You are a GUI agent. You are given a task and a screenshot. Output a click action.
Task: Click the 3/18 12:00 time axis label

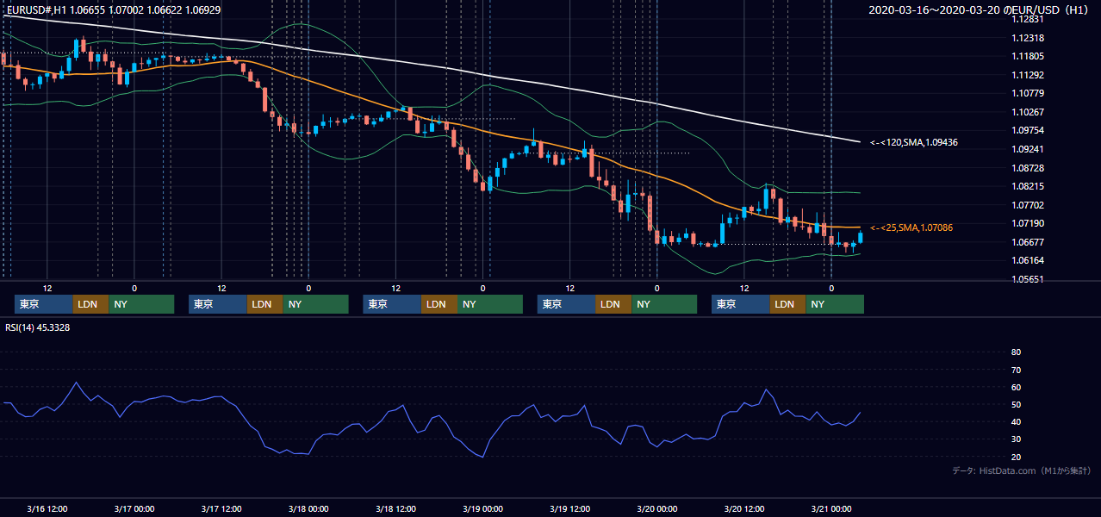(x=395, y=508)
